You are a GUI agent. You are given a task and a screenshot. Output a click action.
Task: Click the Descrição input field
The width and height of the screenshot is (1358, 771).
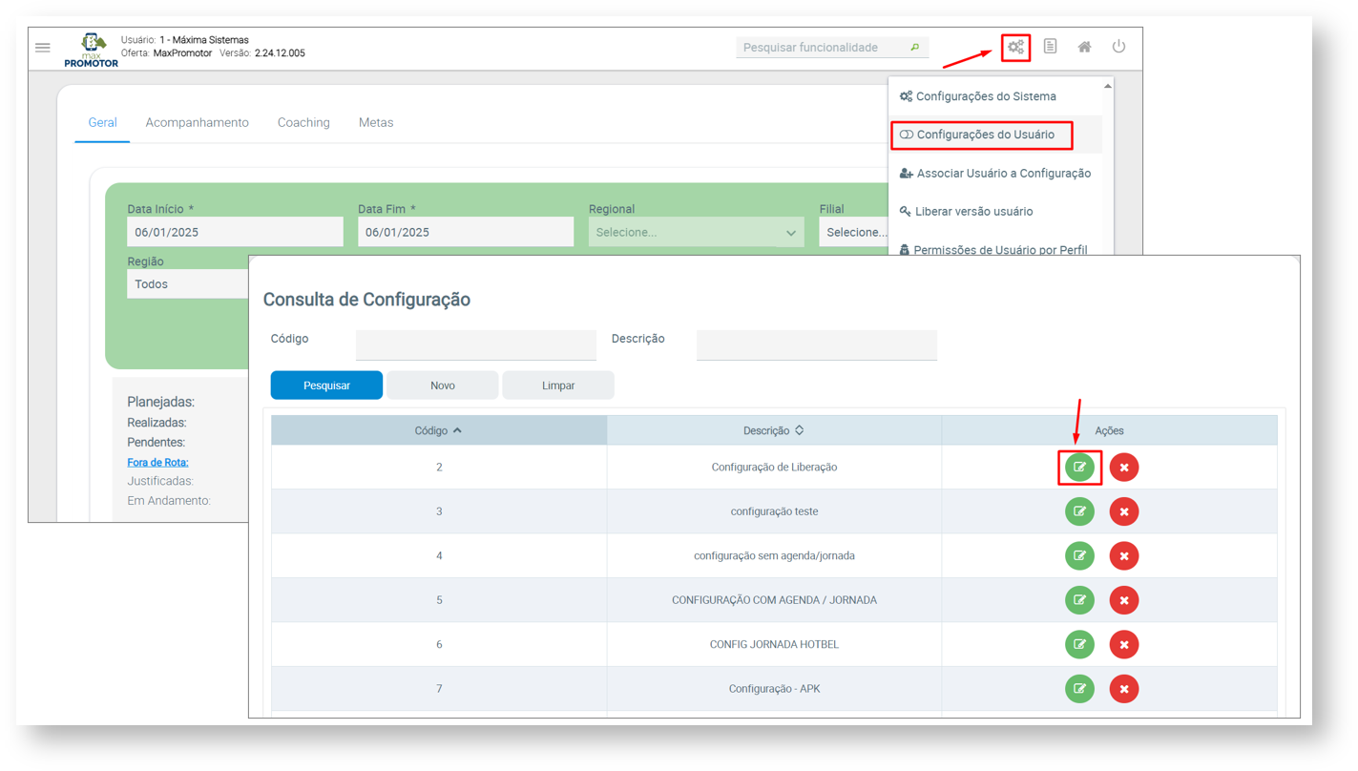coord(816,344)
